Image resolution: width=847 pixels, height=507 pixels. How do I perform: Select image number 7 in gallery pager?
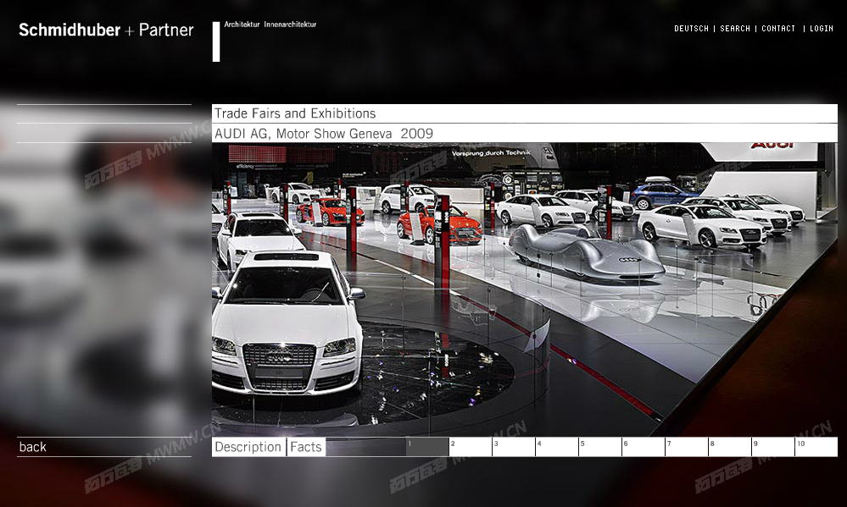point(687,447)
